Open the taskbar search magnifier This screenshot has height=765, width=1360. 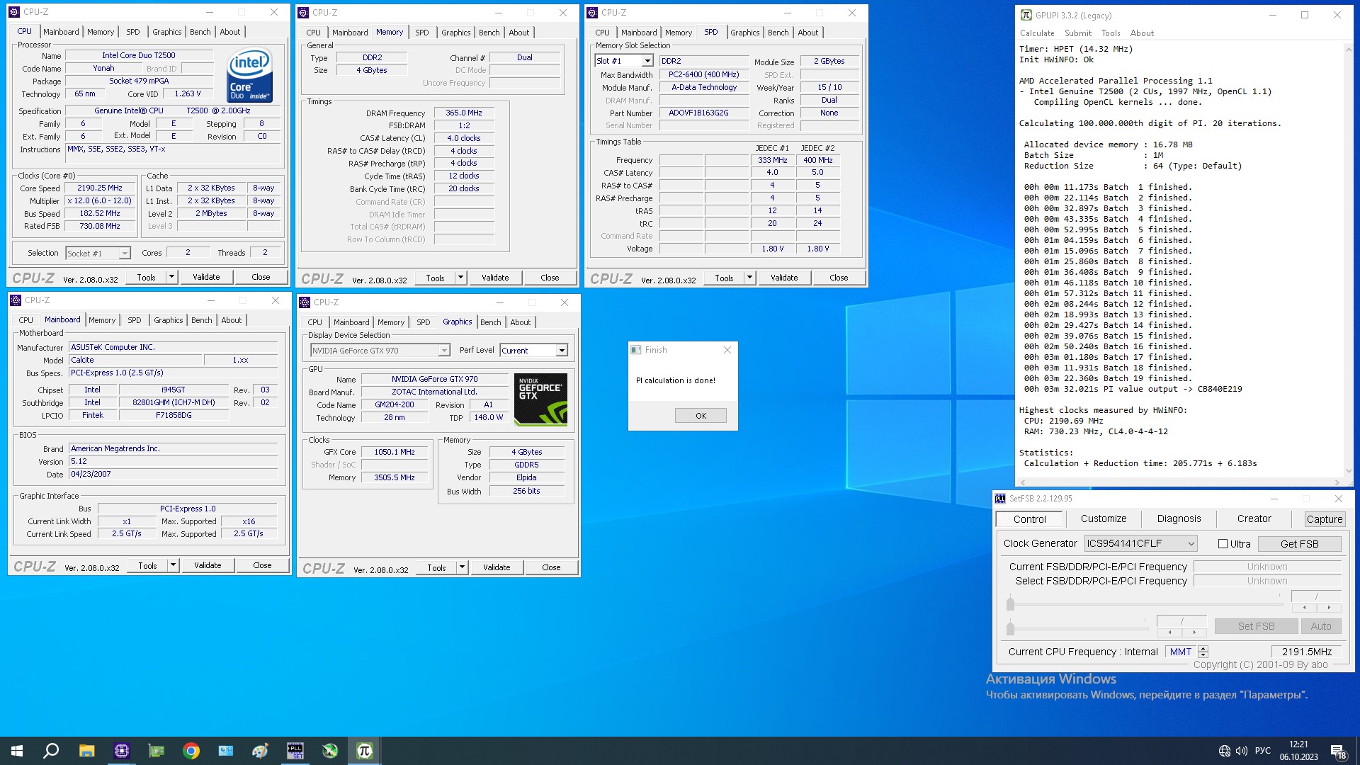(51, 750)
